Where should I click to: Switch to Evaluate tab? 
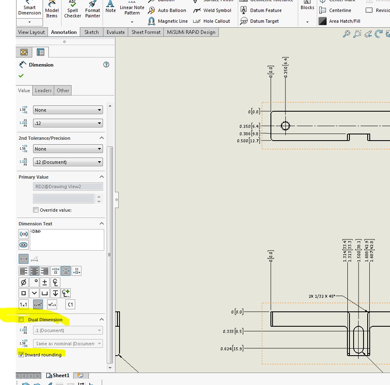tap(115, 32)
